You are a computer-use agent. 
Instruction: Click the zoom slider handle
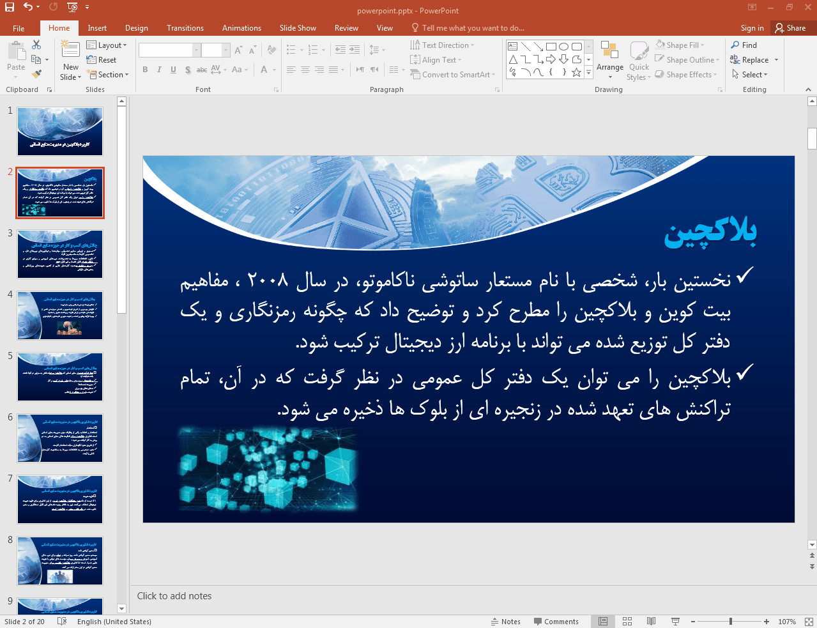click(731, 622)
